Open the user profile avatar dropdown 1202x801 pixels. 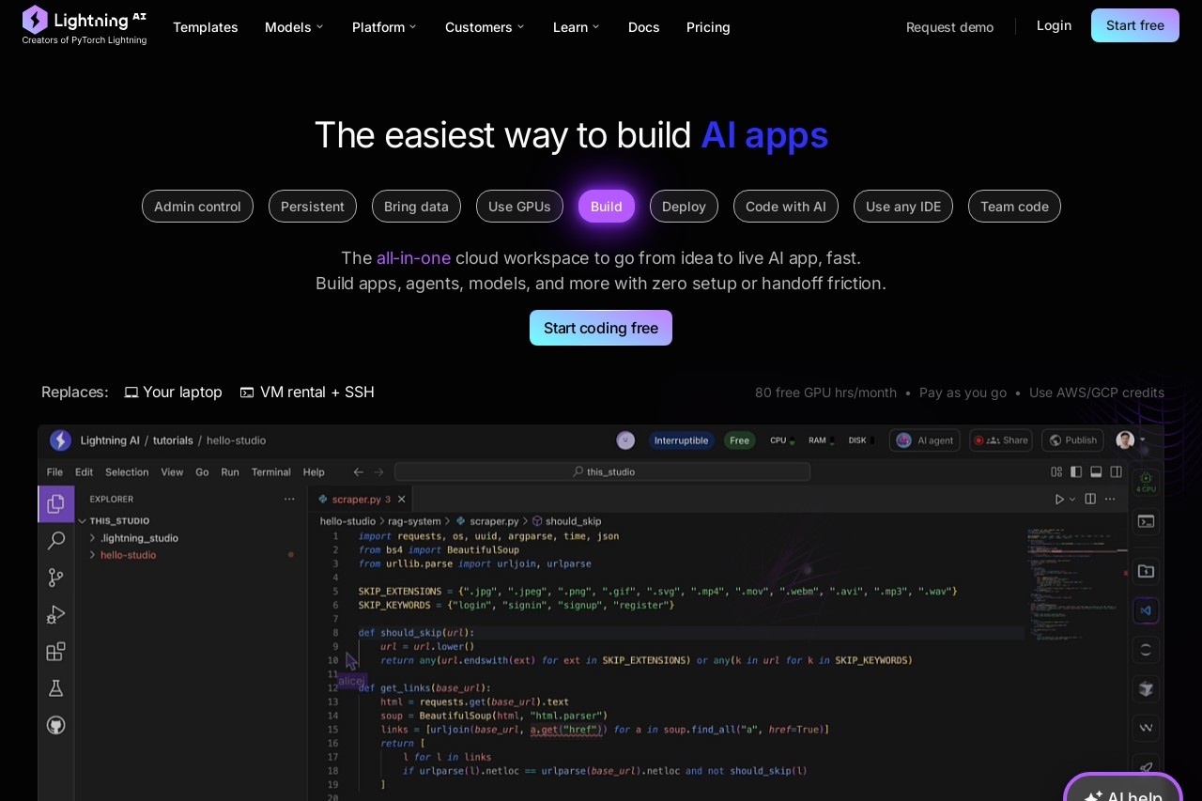pyautogui.click(x=1131, y=439)
